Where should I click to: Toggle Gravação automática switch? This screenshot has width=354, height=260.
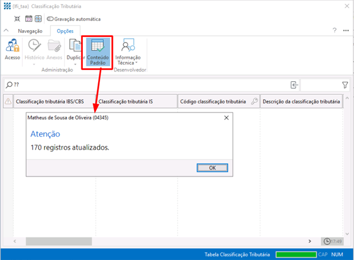(50, 19)
